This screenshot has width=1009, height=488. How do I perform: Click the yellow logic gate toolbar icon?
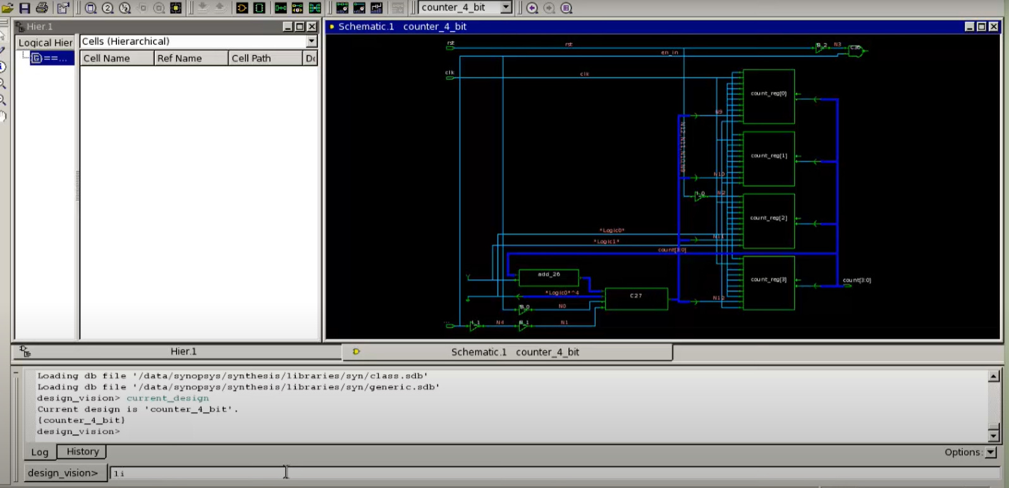(x=242, y=8)
